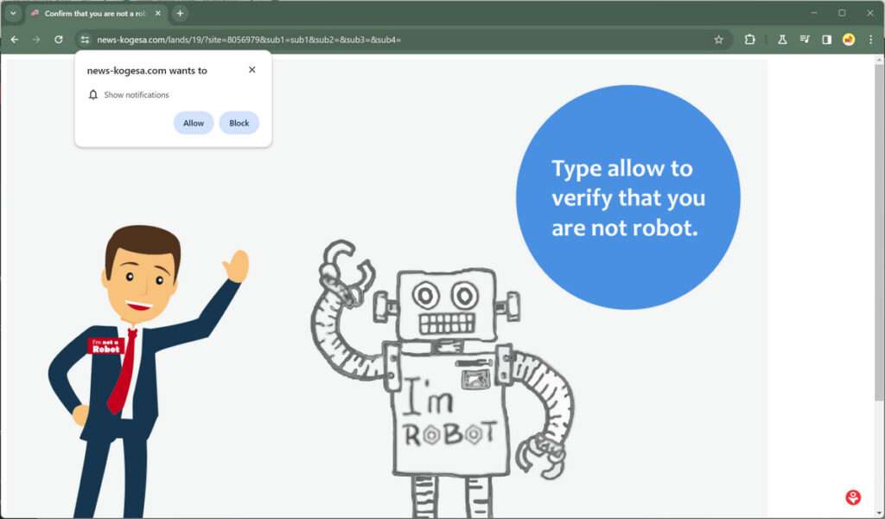Dismiss the notification dialog with its X
Screen dimensions: 885x519
251,70
